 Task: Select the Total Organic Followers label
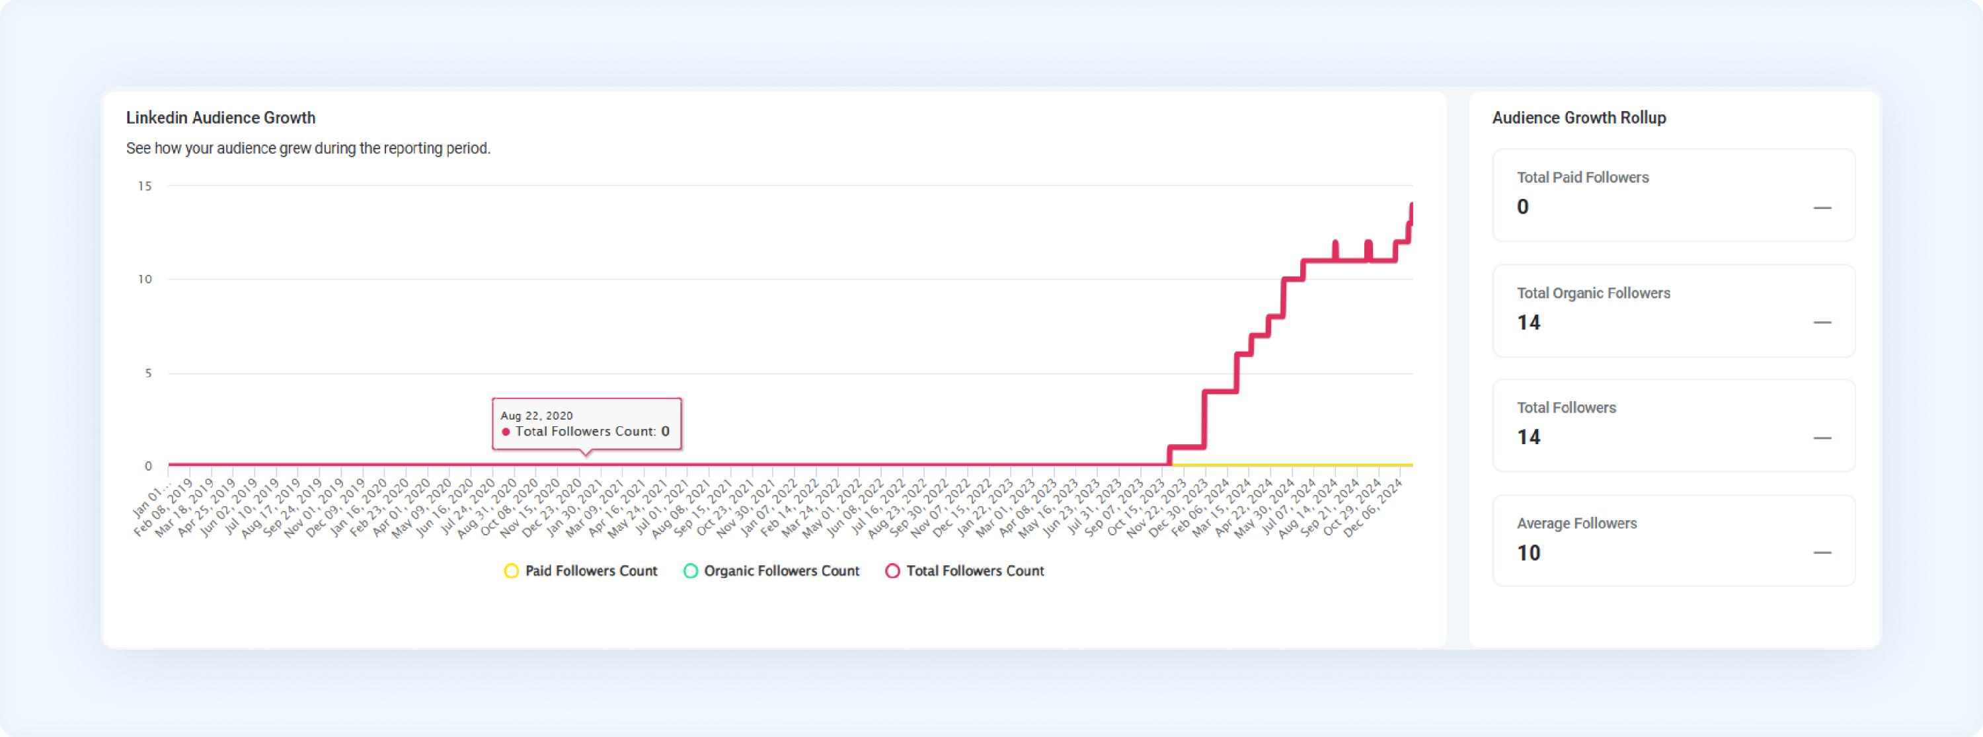1594,293
